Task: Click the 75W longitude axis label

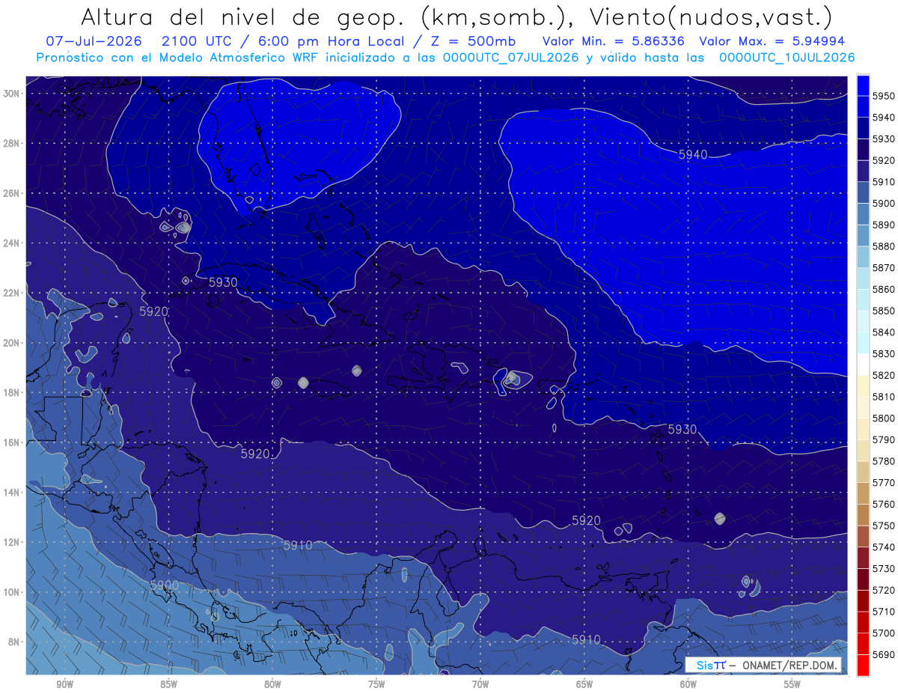Action: [376, 684]
